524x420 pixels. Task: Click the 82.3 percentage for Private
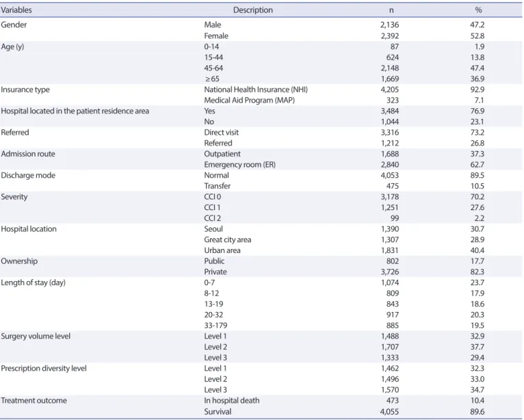click(477, 272)
